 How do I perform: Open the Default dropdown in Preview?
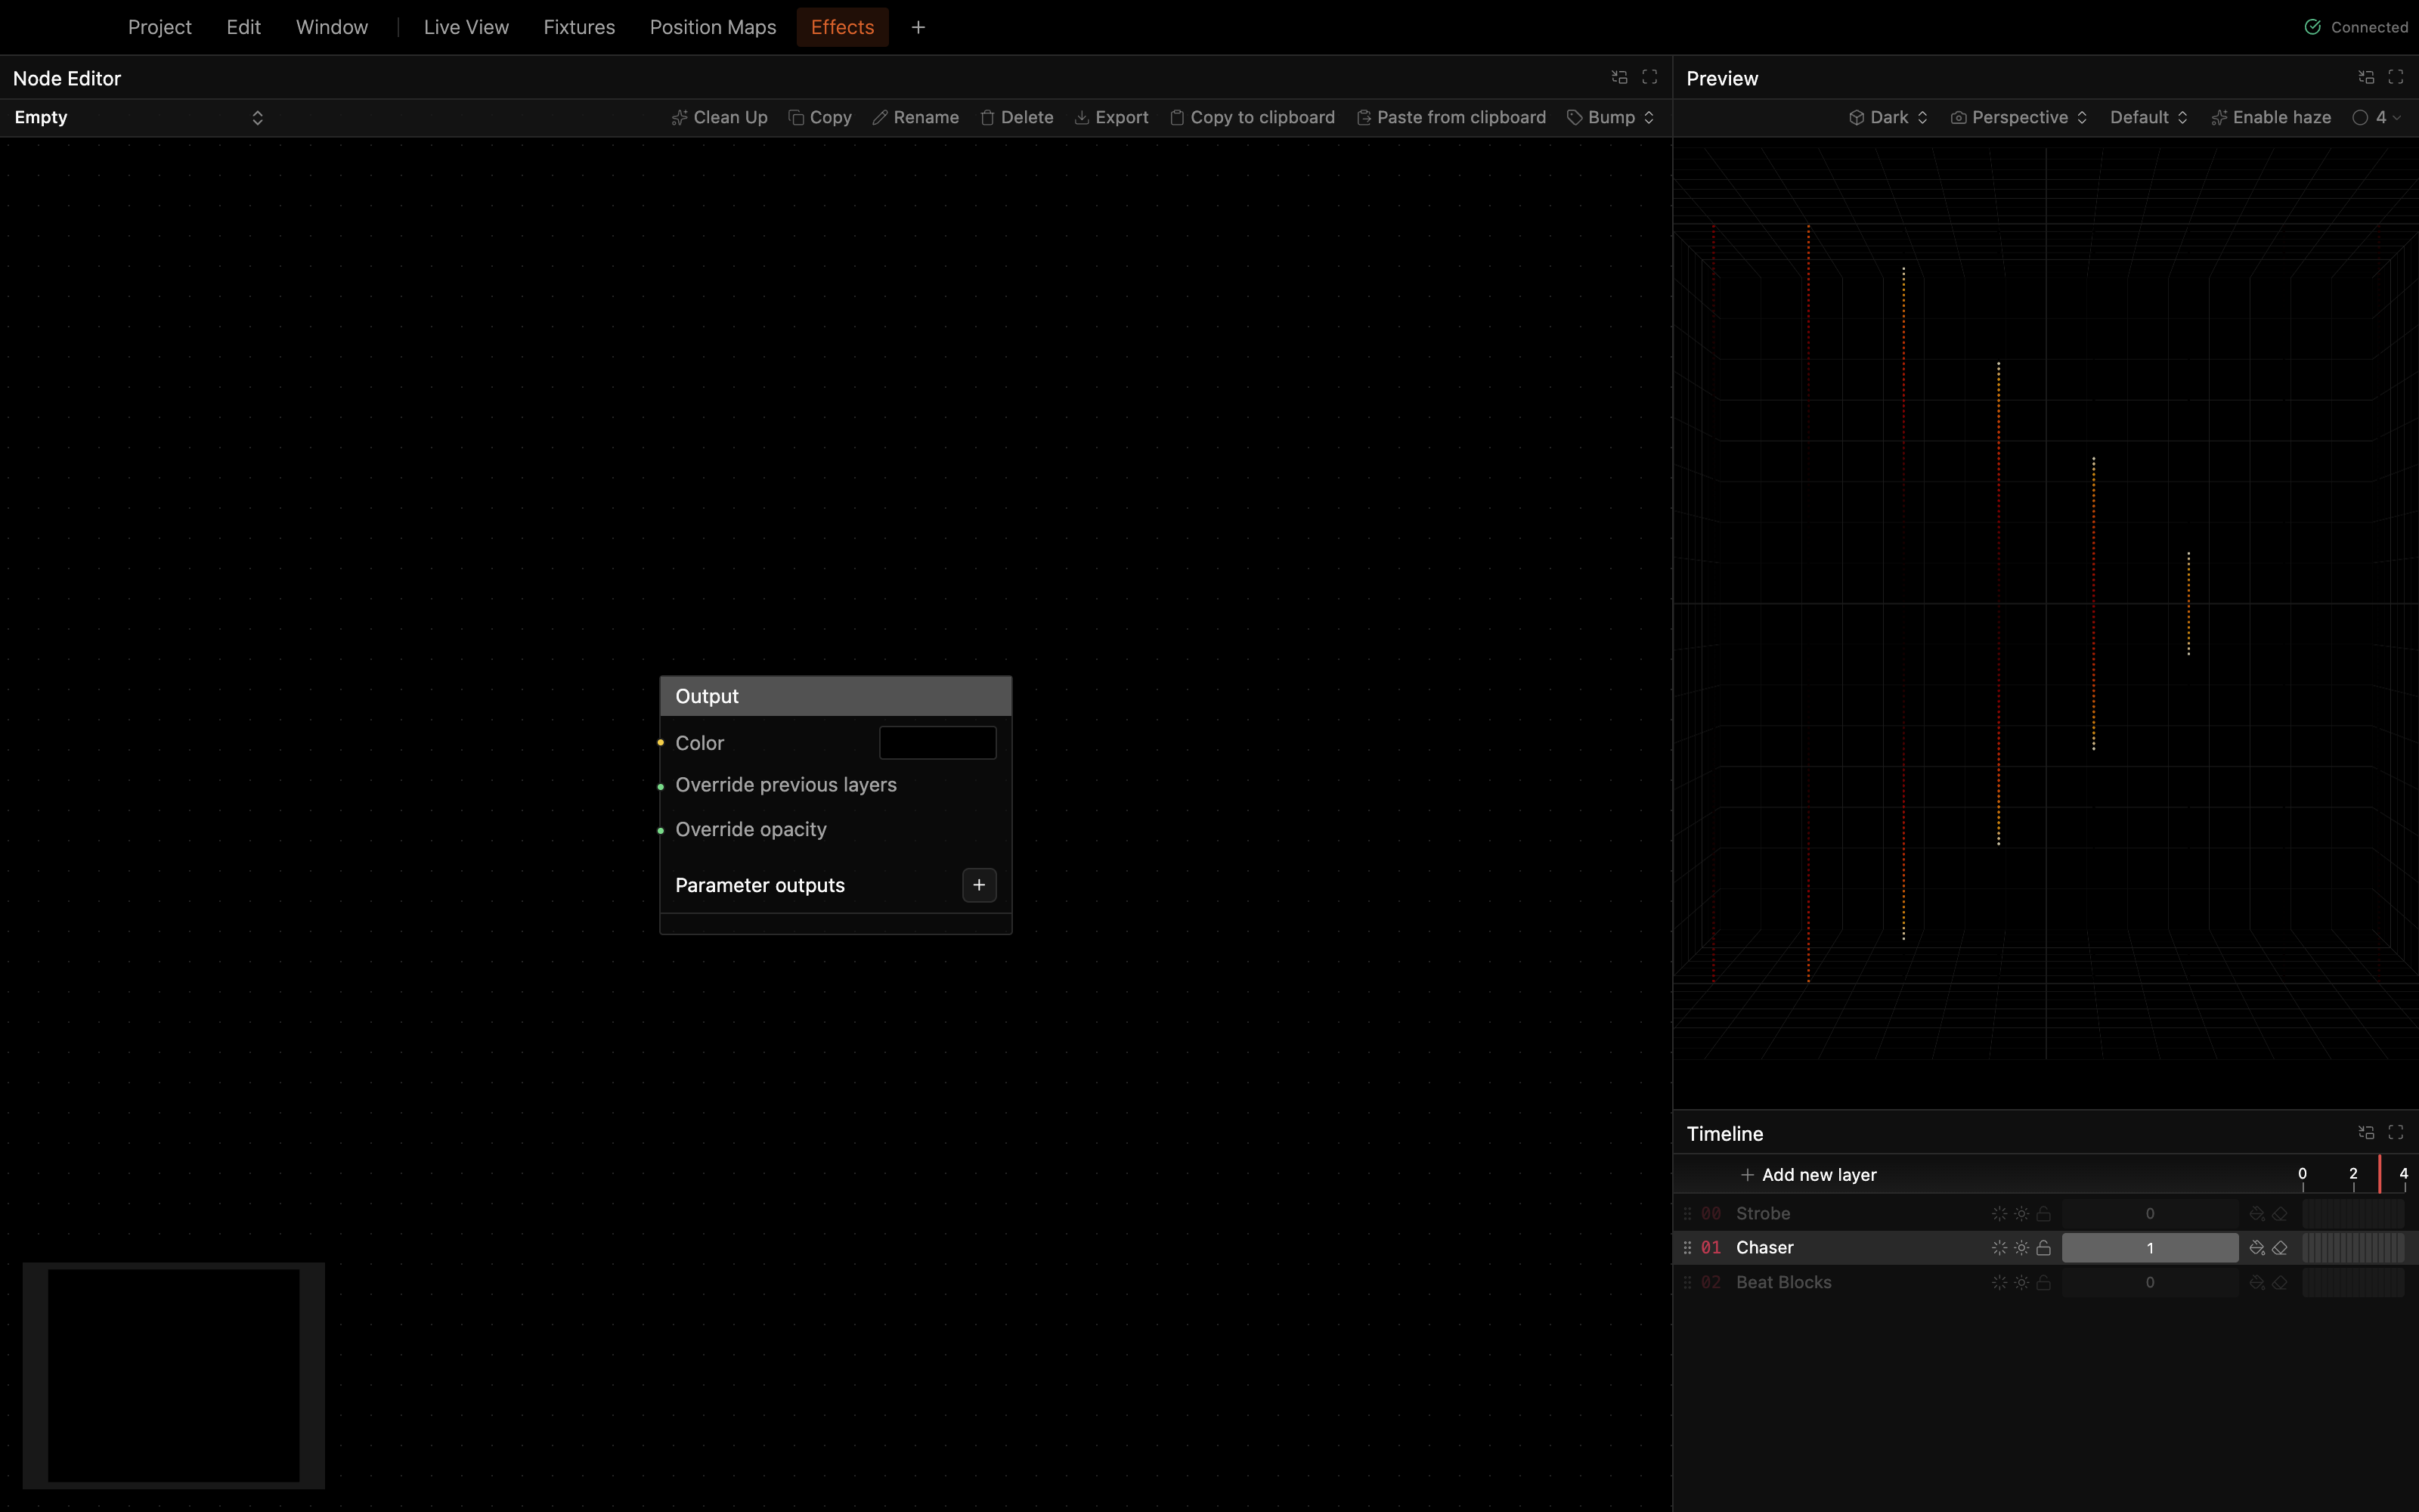click(2149, 117)
